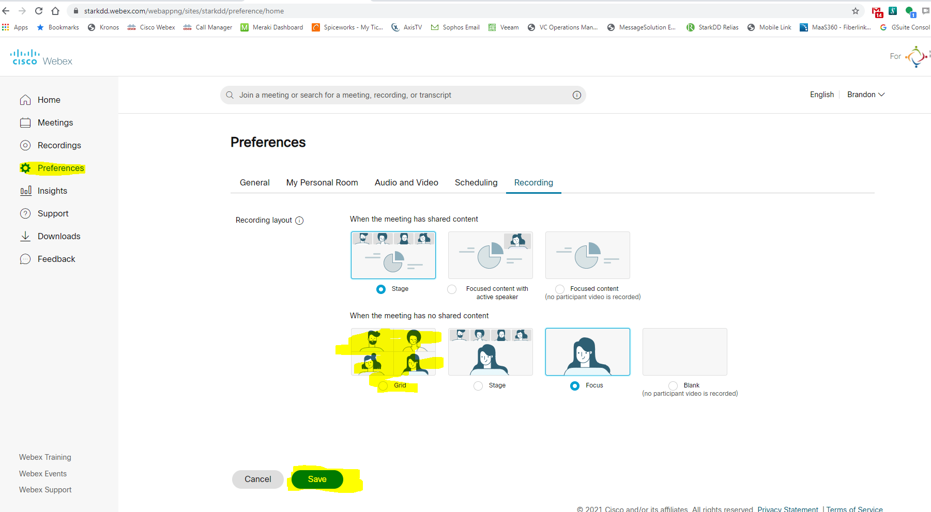Open the Webex Support link
This screenshot has height=512, width=931.
(45, 490)
